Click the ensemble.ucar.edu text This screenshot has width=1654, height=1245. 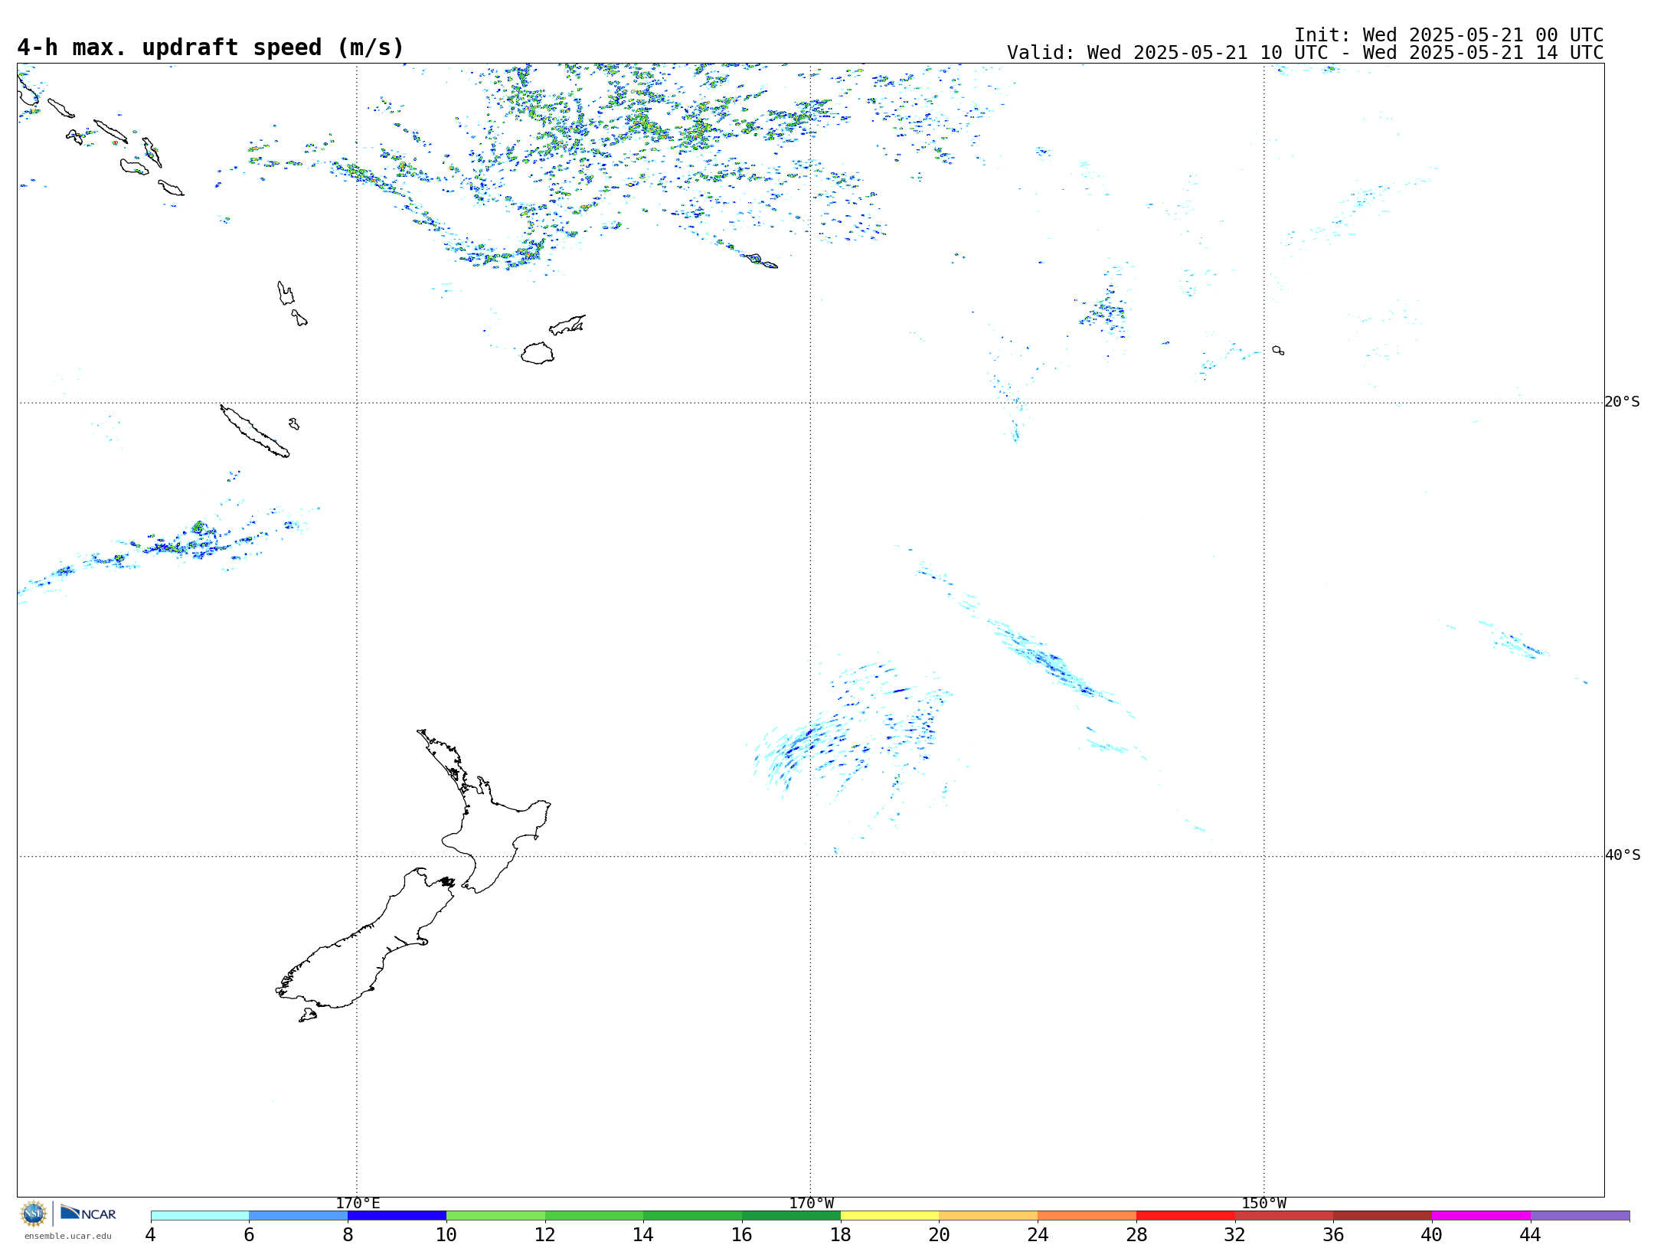coord(67,1236)
